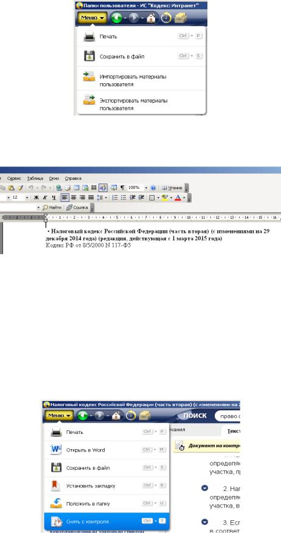
Task: Open the folders box icon in the Папки пользователя window
Action: pyautogui.click(x=180, y=18)
